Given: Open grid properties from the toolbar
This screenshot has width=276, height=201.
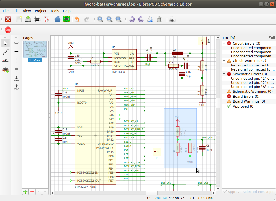Looking at the screenshot, I should [x=173, y=19].
